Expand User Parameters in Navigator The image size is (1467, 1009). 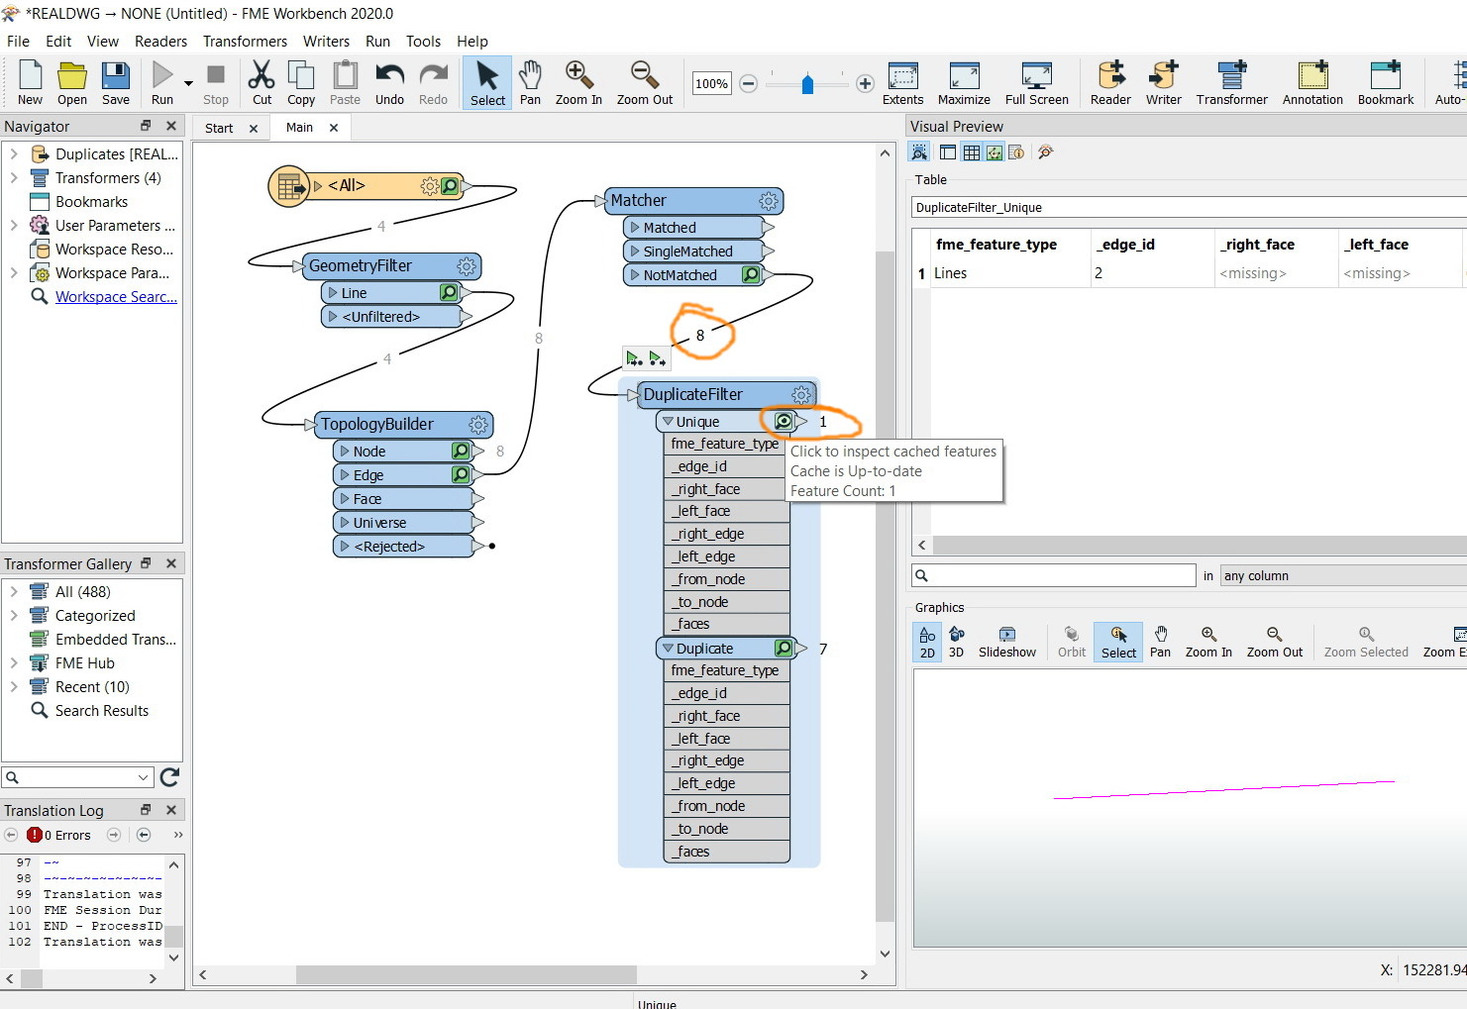(x=14, y=226)
